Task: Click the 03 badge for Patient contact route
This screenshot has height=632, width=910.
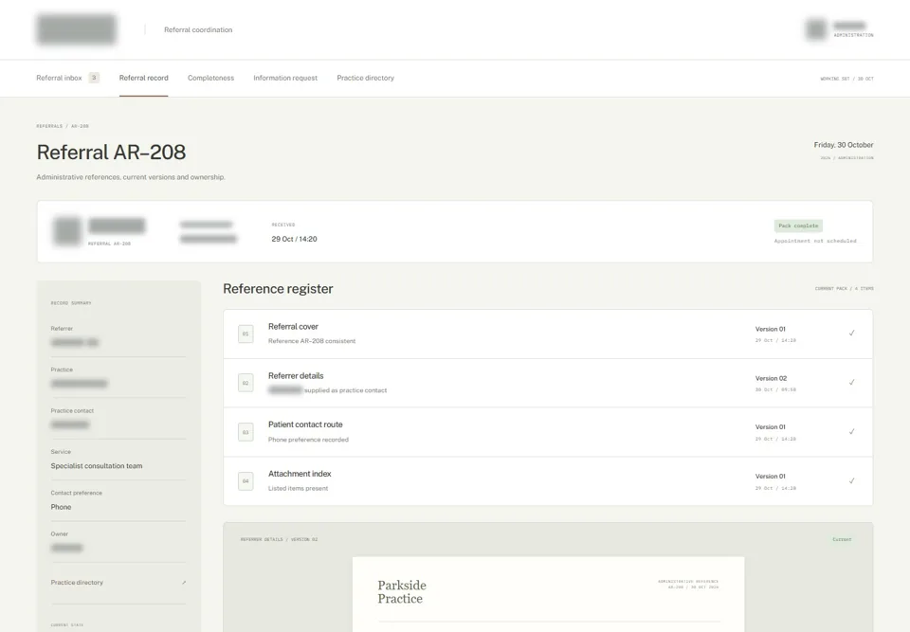Action: coord(246,432)
